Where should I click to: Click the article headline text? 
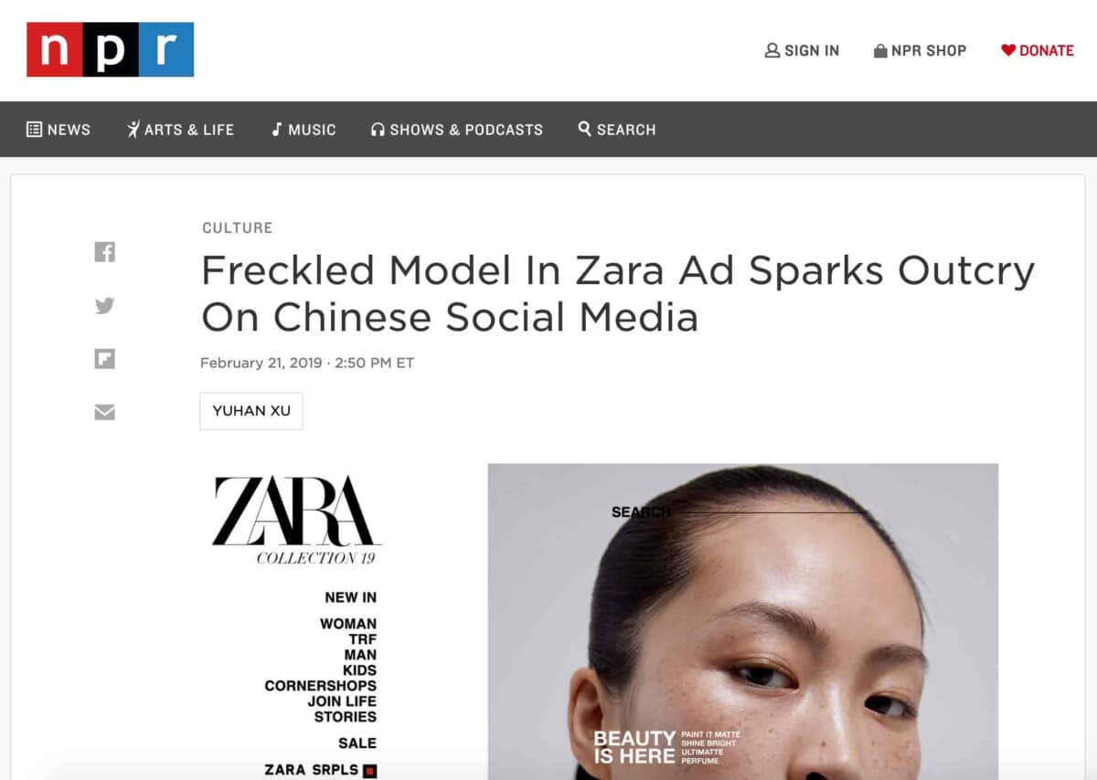618,293
